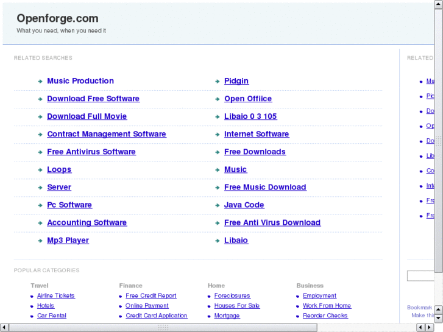Click the arrow icon beside Pc Software
This screenshot has height=332, width=443.
(x=40, y=205)
